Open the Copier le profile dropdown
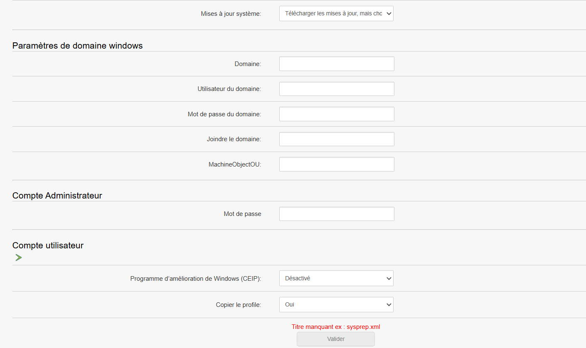Screen dimensions: 586x348 point(336,304)
